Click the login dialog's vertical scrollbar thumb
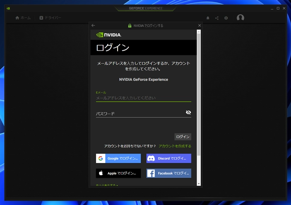 (199, 94)
